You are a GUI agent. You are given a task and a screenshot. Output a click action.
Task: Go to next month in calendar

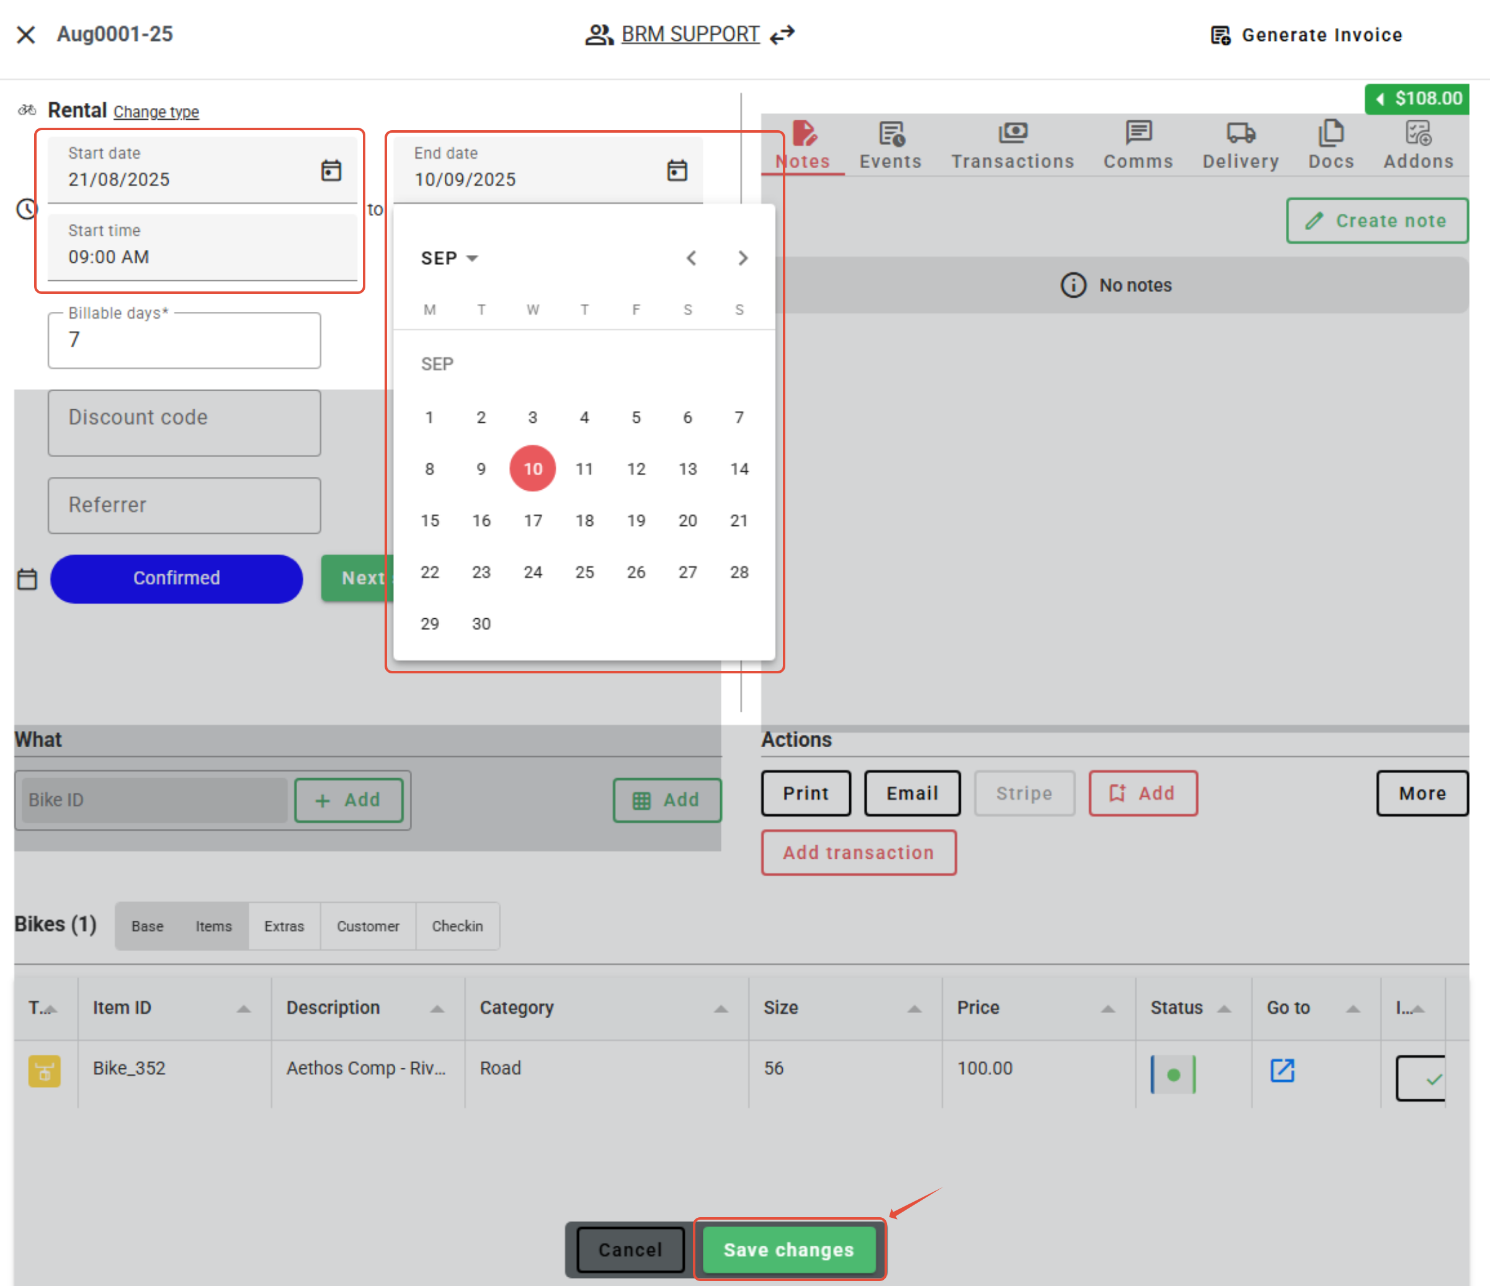[743, 258]
